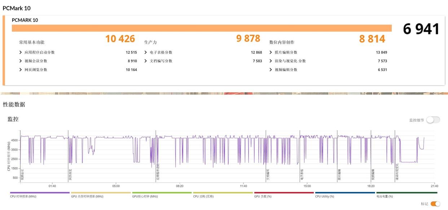This screenshot has width=448, height=210.
Task: Select the value 7 573
Action: pyautogui.click(x=382, y=61)
